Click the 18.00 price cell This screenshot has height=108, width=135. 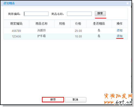pos(78,36)
